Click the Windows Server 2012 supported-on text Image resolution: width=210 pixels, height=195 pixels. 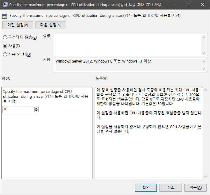(x=103, y=61)
